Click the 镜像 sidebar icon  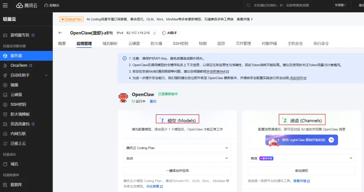[5, 85]
